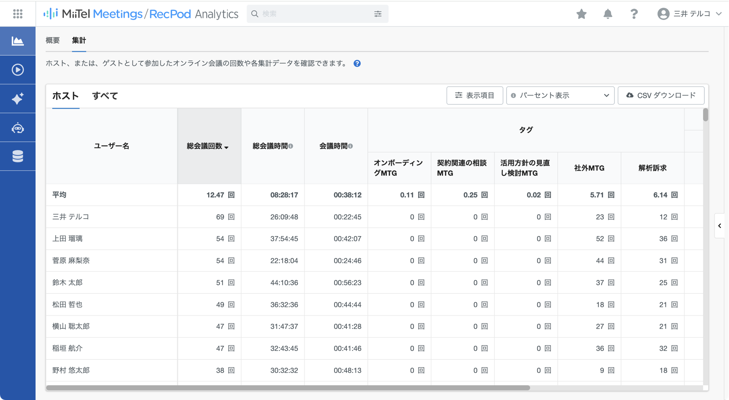The image size is (729, 400).
Task: Click the 社外MTG column header
Action: tap(589, 168)
